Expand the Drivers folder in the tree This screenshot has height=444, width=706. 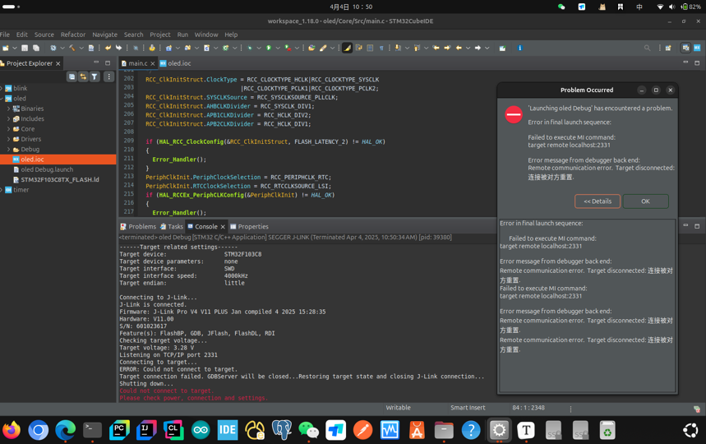[9, 139]
